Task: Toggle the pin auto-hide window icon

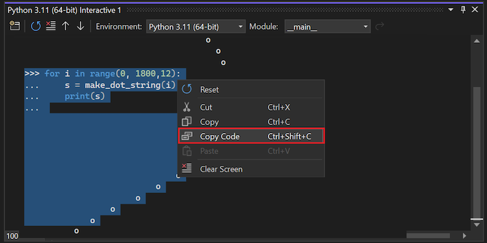Action: [x=463, y=10]
